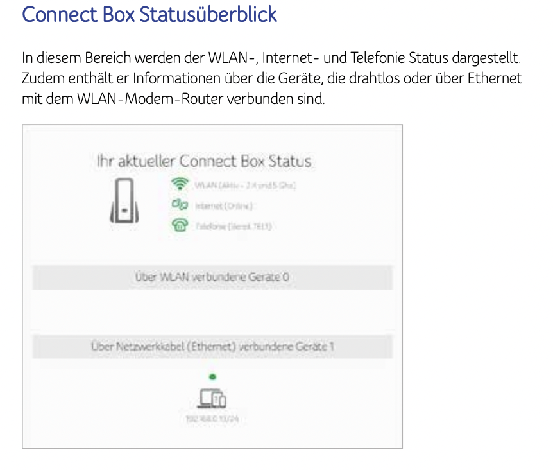Click the green status dot above the device
Screen dimensions: 553x470
212,377
